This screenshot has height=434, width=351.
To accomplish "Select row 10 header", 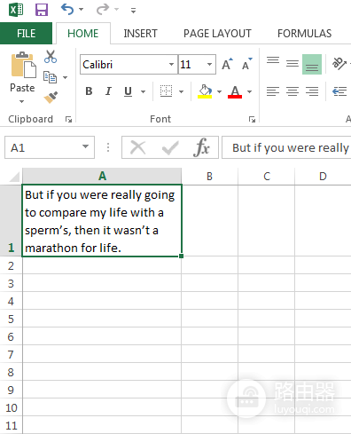I will (x=11, y=407).
